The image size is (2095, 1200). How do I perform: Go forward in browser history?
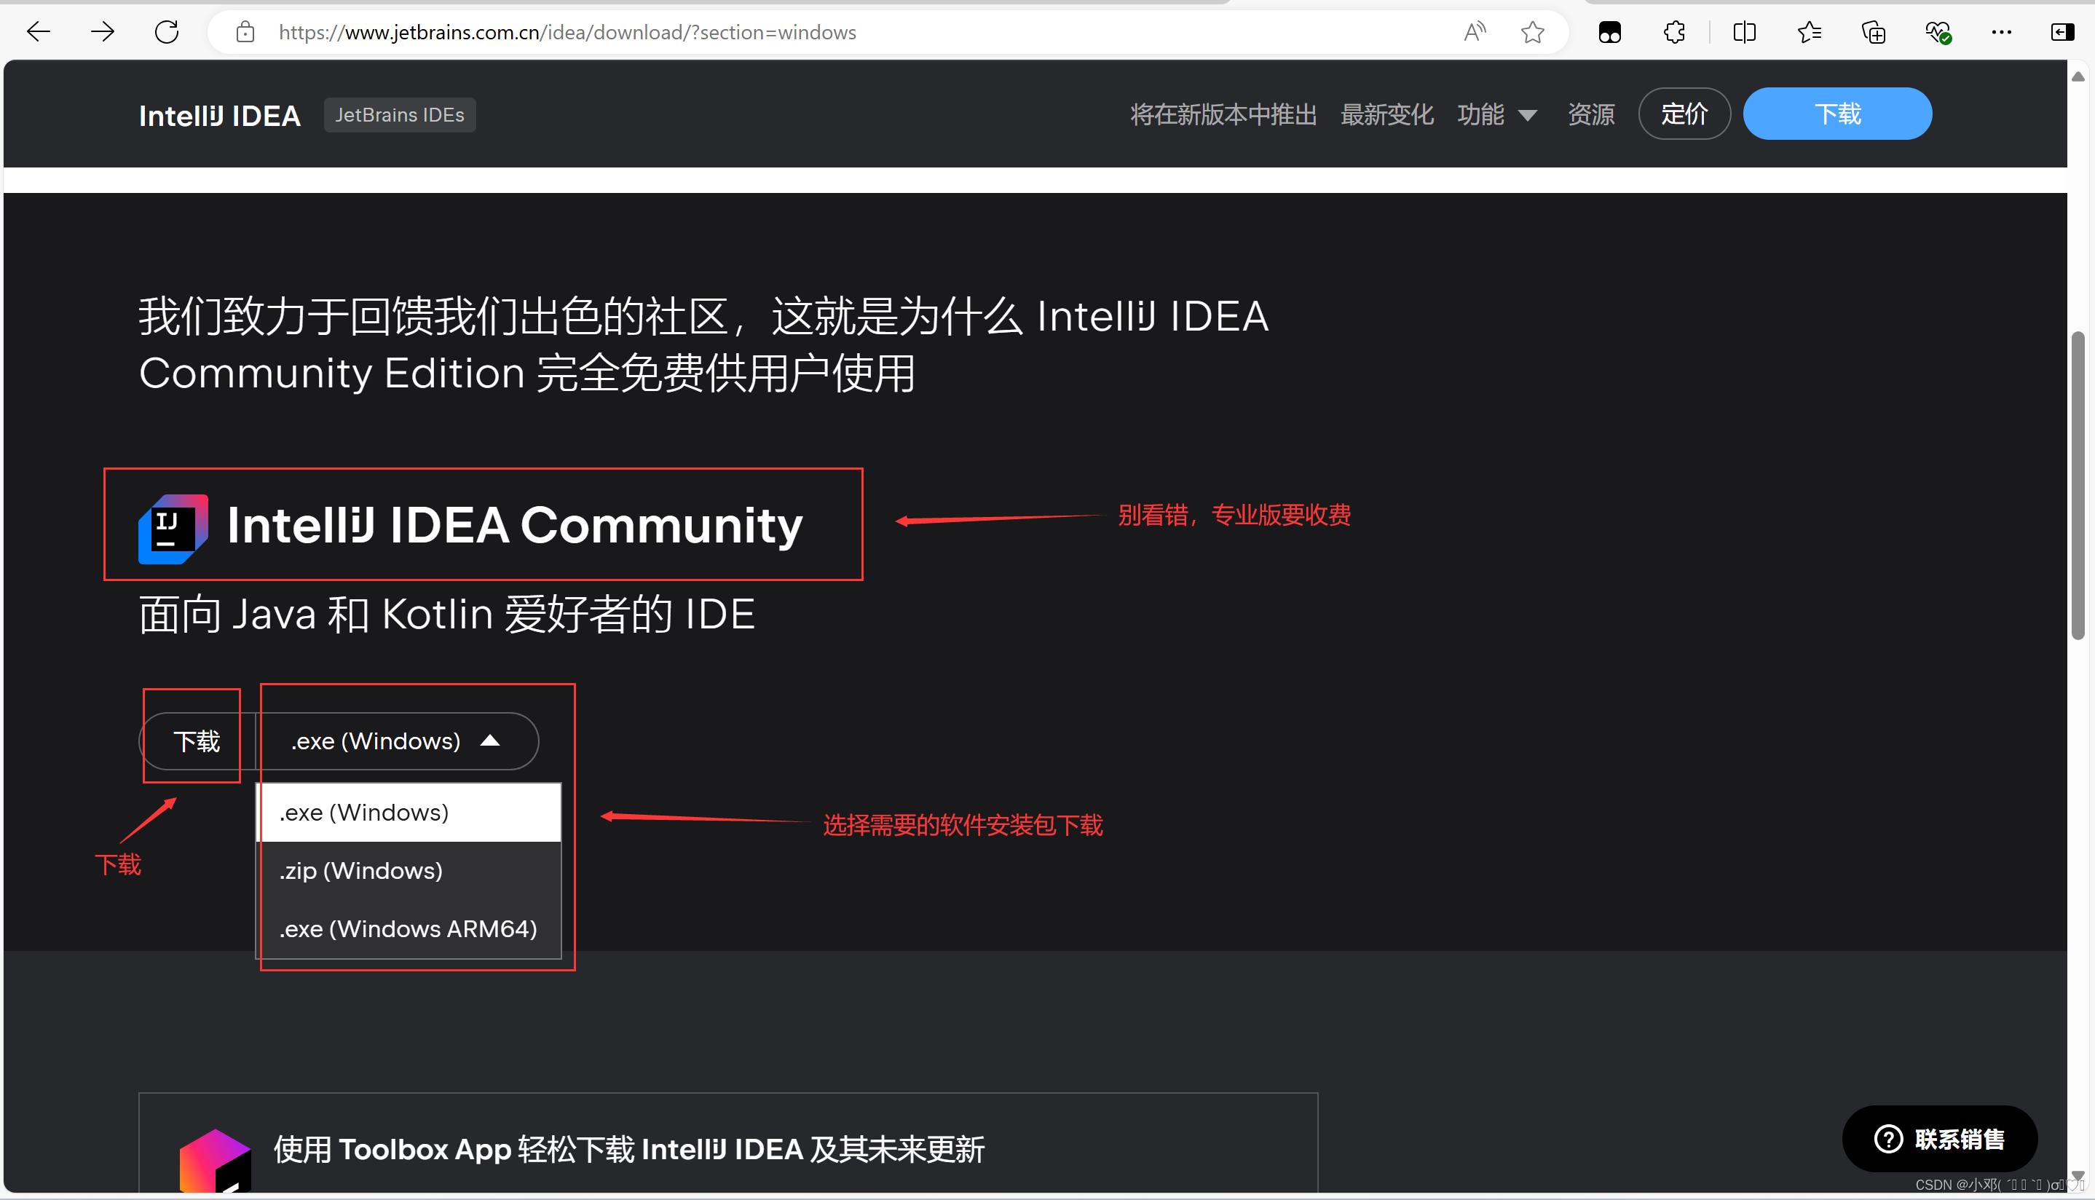pyautogui.click(x=103, y=32)
